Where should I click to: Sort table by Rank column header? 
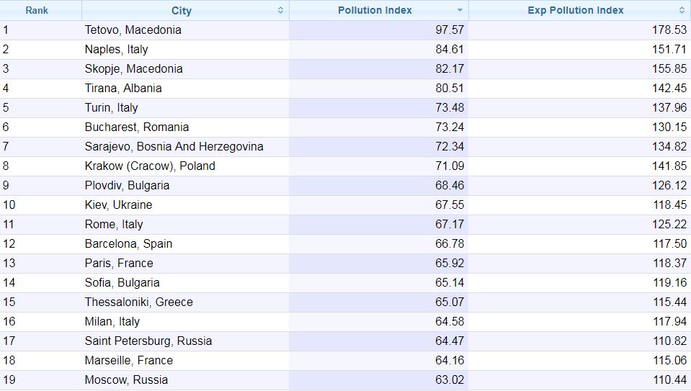pyautogui.click(x=37, y=11)
